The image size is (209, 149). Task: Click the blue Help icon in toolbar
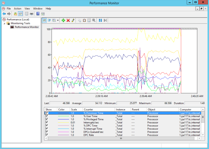click(38, 14)
